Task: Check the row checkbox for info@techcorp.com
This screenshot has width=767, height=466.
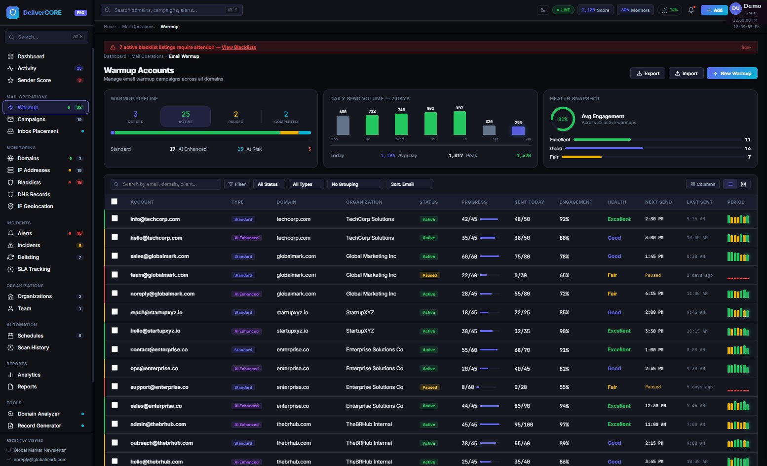Action: 115,218
